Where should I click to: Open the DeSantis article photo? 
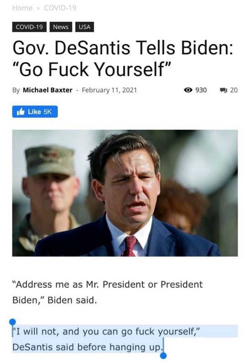pyautogui.click(x=125, y=193)
